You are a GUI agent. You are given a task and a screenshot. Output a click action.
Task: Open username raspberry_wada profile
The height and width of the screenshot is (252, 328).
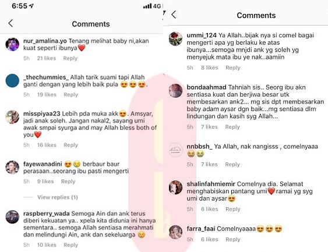pos(47,214)
